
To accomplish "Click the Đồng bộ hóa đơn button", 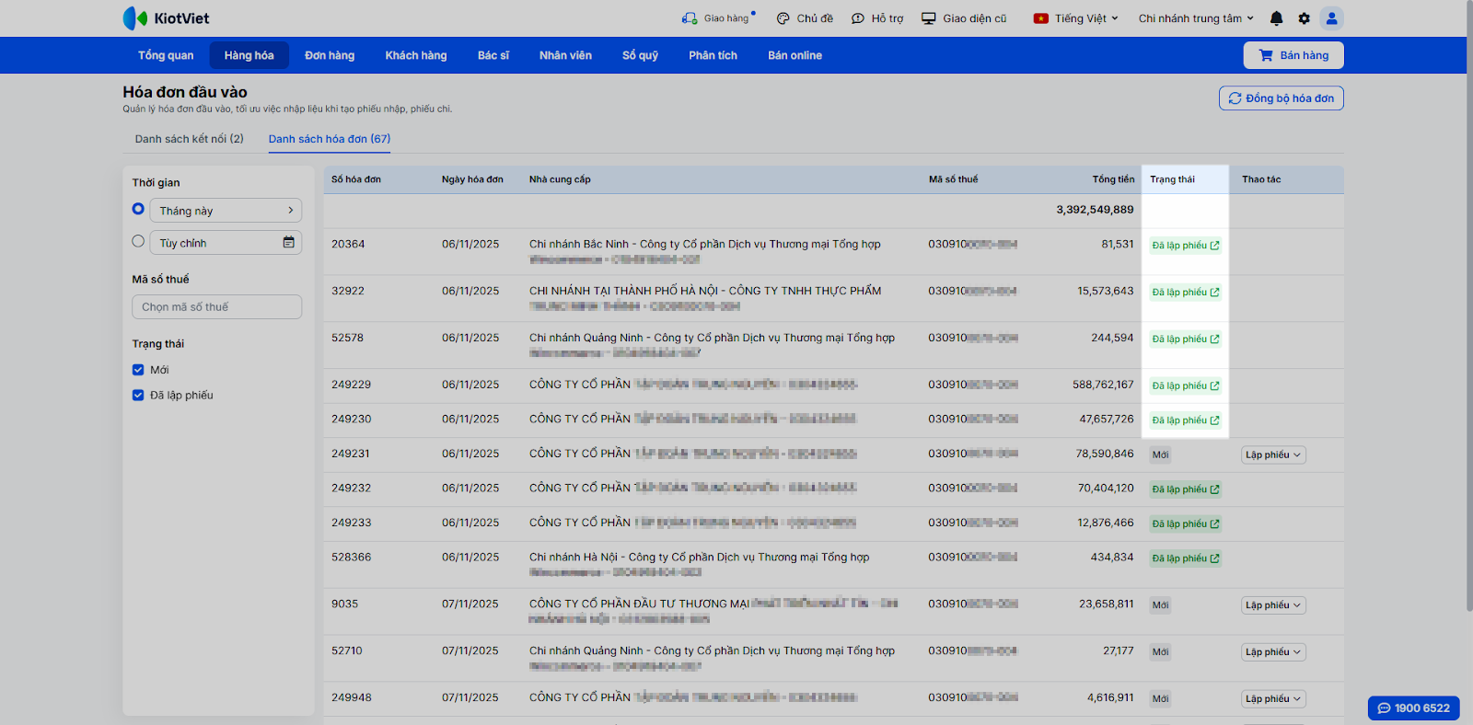I will (x=1281, y=98).
